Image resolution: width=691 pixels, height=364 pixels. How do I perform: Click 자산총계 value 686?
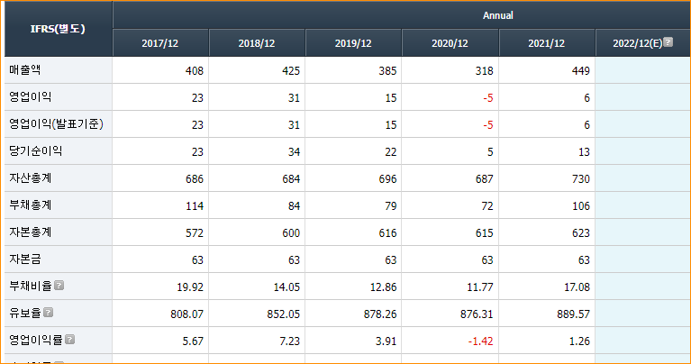tap(195, 179)
